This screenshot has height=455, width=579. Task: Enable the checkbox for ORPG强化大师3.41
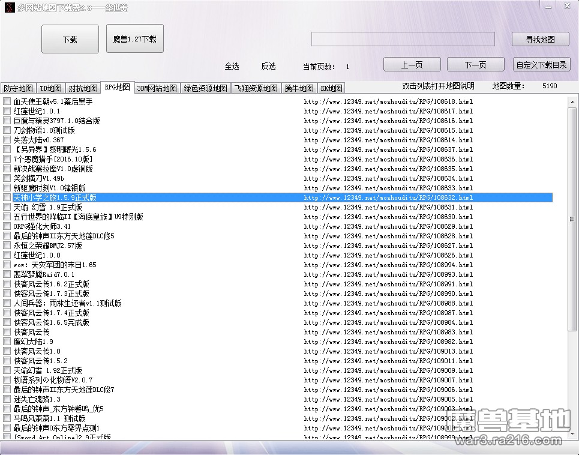point(7,226)
